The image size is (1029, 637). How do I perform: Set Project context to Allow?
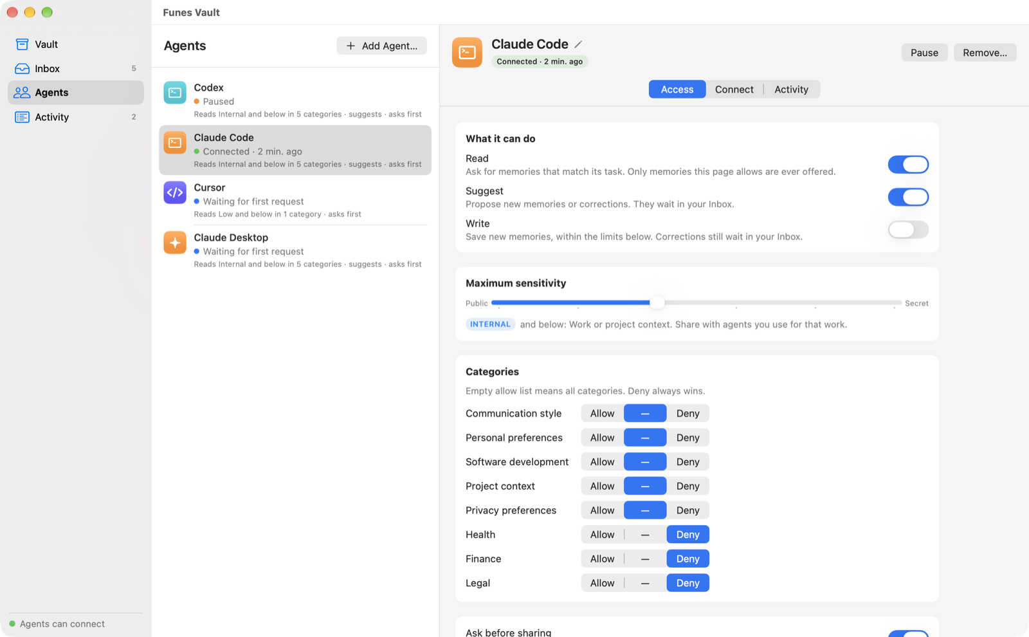click(603, 486)
